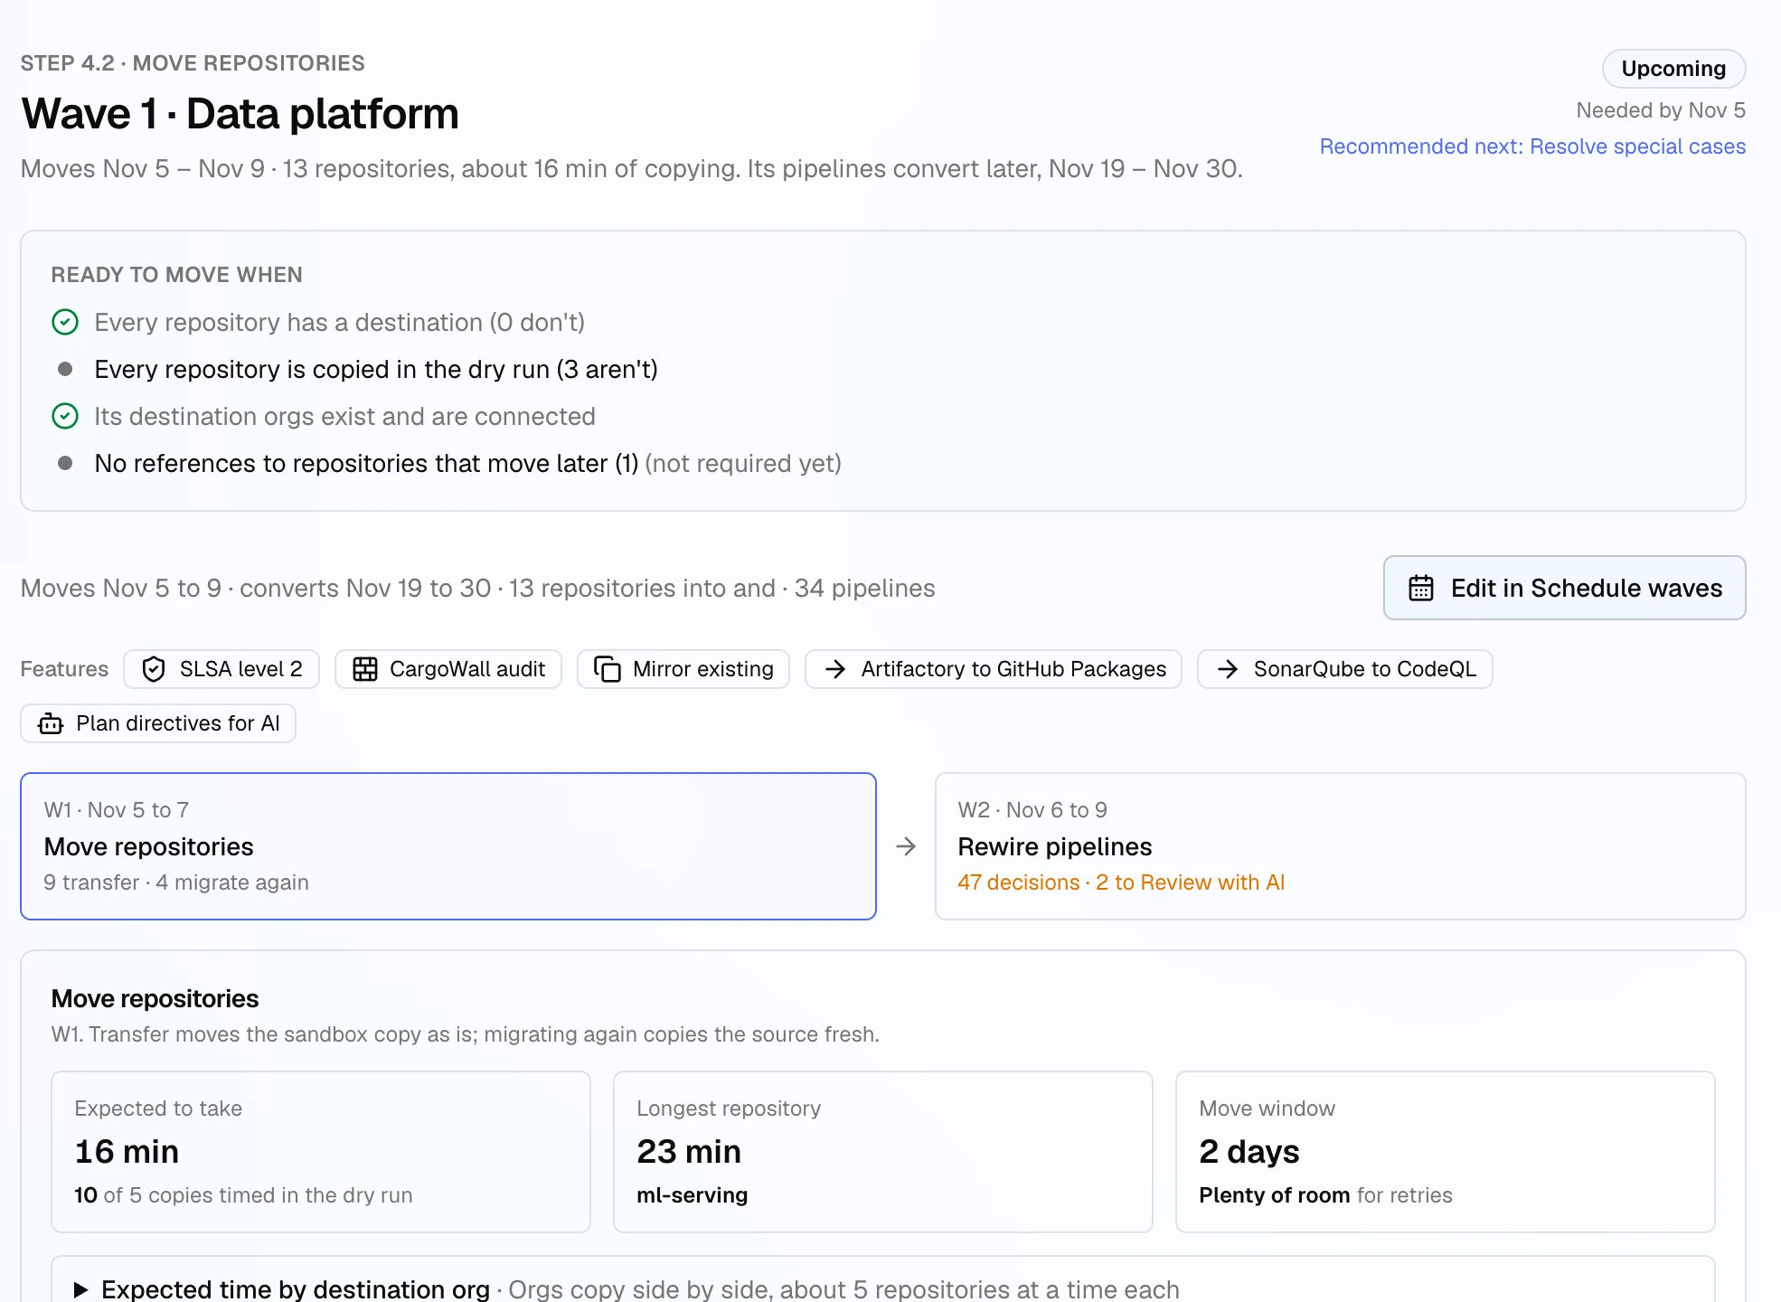Open the SLSA level 2 feature chip
Image resolution: width=1781 pixels, height=1302 pixels.
(221, 670)
